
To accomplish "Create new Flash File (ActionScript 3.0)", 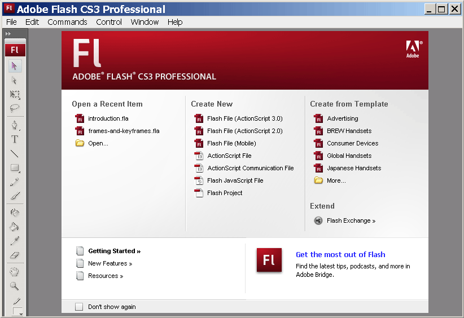I will pyautogui.click(x=245, y=118).
